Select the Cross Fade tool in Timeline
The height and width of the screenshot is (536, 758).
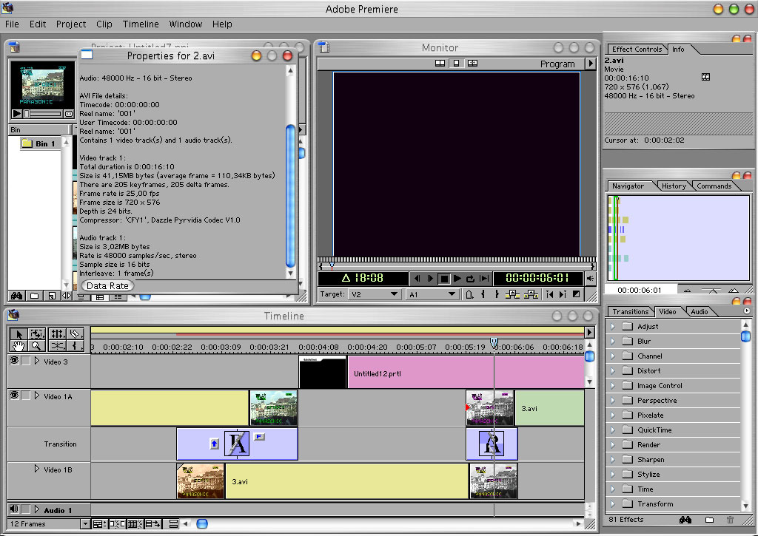coord(57,346)
